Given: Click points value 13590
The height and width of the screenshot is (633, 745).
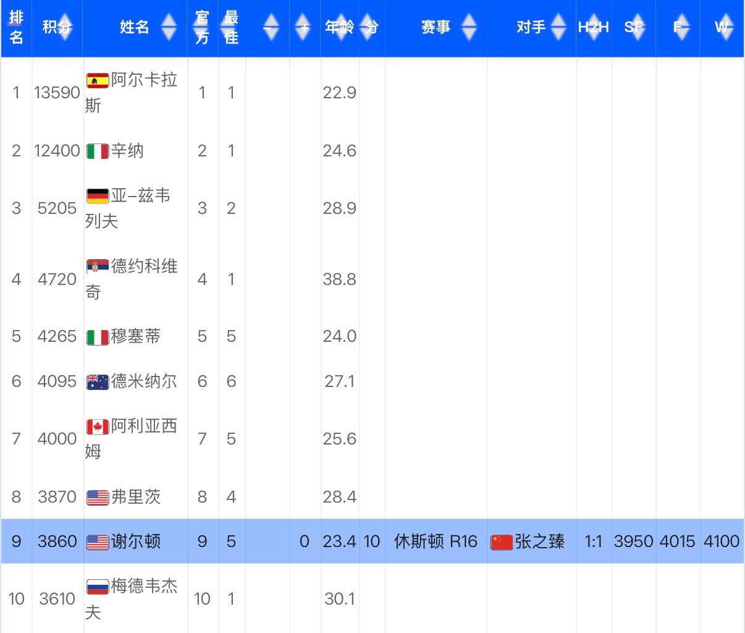Looking at the screenshot, I should tap(57, 93).
